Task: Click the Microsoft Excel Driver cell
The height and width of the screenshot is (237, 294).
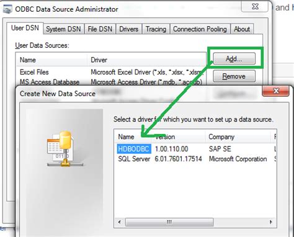Action: [x=146, y=72]
